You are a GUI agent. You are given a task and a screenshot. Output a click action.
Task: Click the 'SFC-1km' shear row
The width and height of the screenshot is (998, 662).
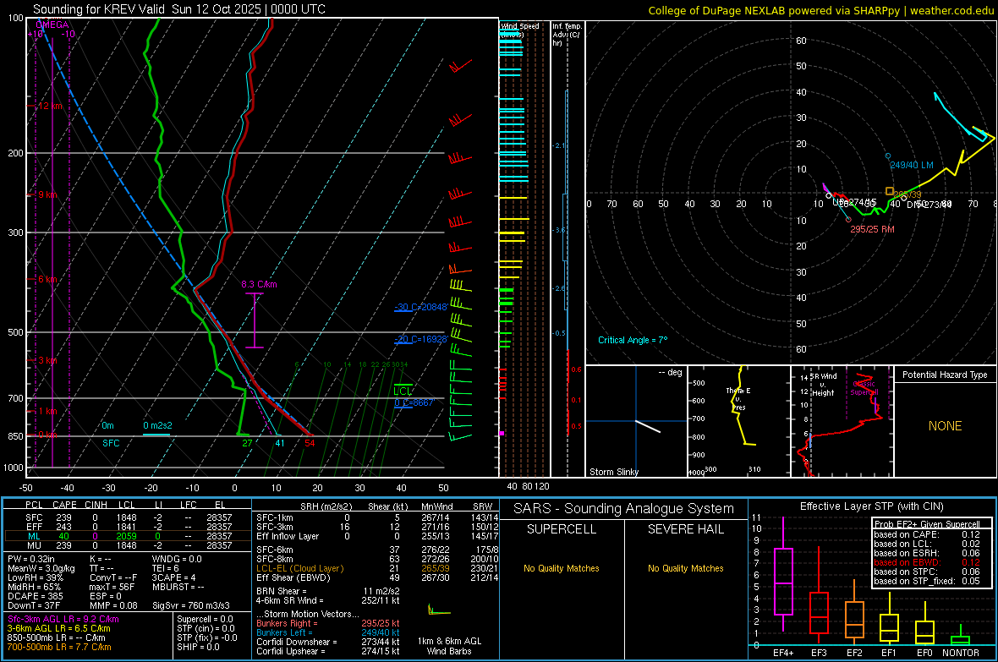click(x=377, y=517)
